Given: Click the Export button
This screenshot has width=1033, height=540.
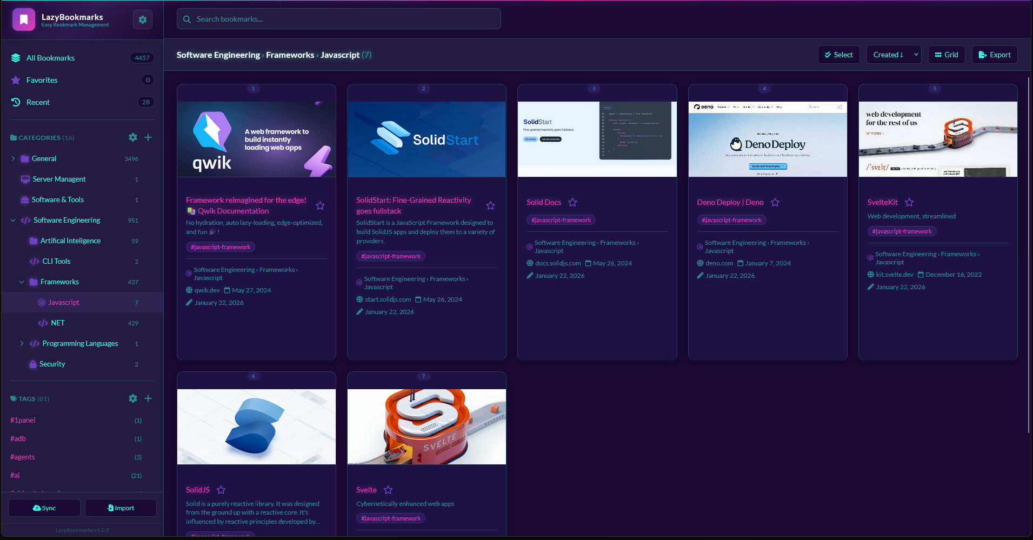Looking at the screenshot, I should (995, 55).
